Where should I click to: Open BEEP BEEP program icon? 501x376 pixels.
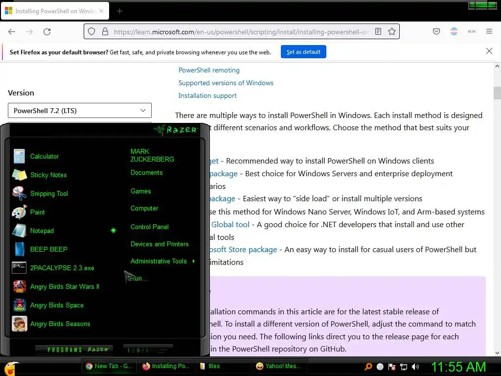click(19, 249)
